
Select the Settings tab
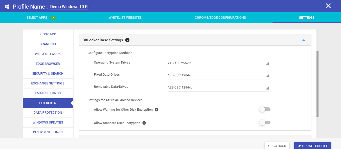[x=307, y=18]
